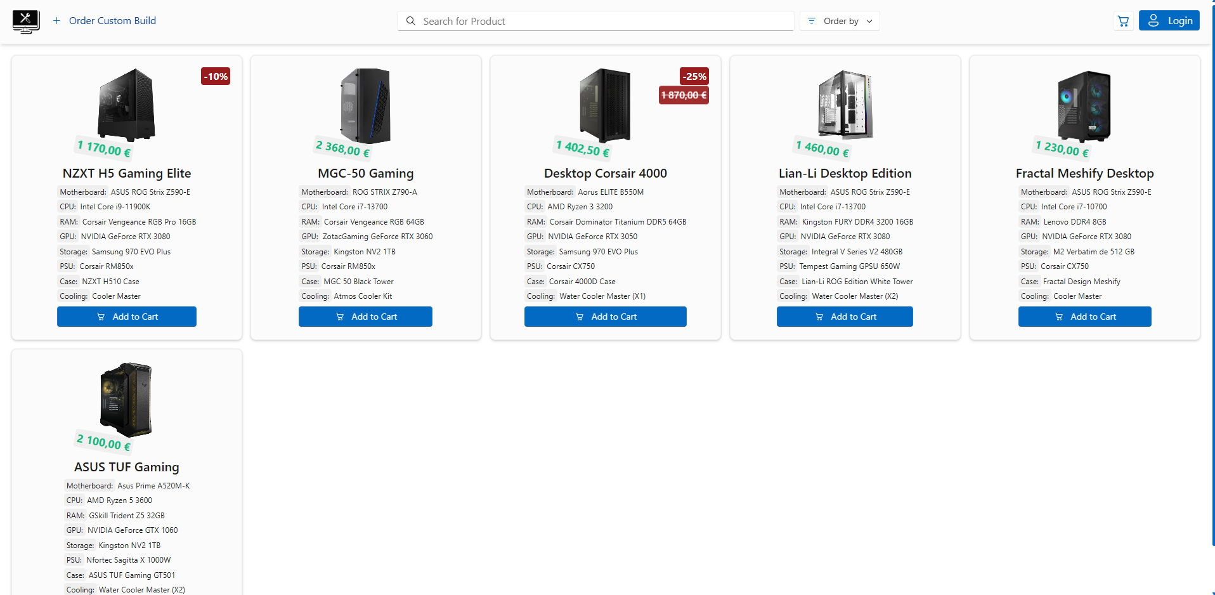Select the M2 Verbatim de 512 GB text

coord(1094,252)
